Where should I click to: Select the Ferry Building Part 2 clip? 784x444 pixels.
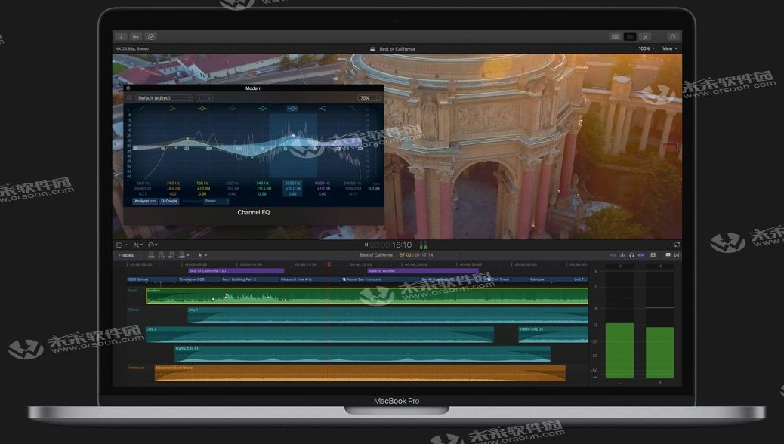coord(249,279)
